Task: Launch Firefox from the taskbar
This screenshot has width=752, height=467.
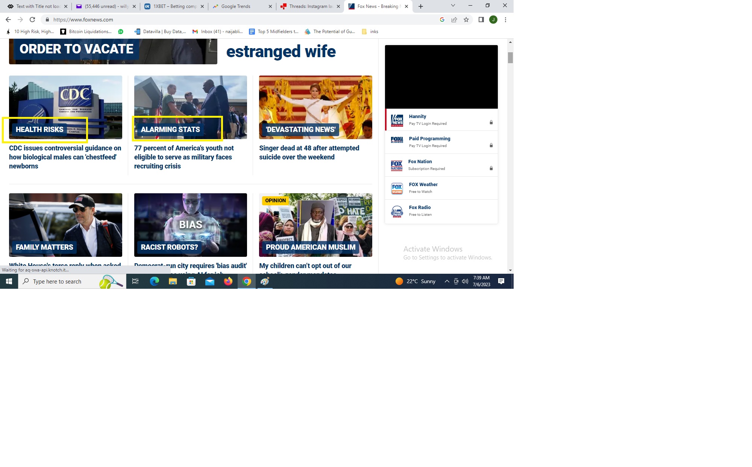Action: 228,281
